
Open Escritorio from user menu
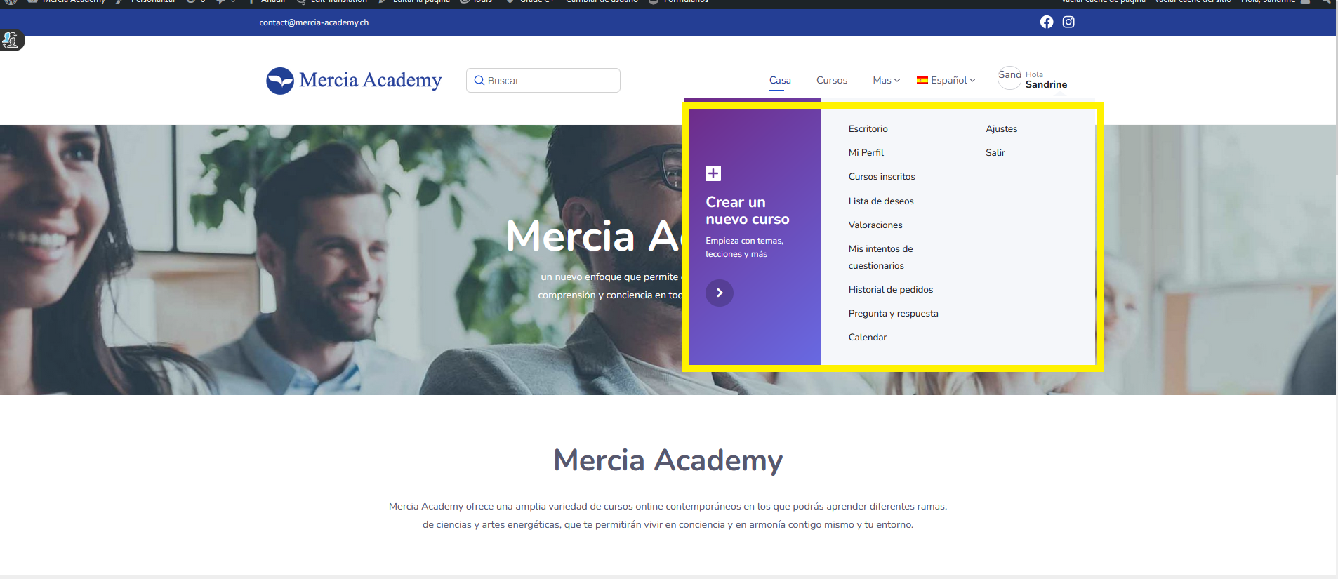pyautogui.click(x=868, y=128)
